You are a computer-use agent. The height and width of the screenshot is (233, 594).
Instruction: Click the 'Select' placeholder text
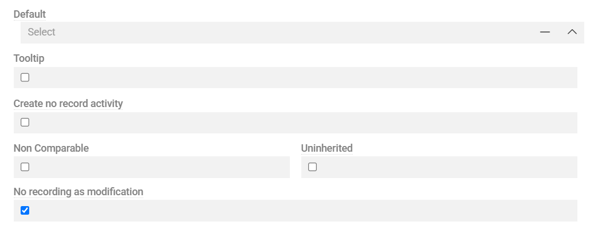(42, 32)
